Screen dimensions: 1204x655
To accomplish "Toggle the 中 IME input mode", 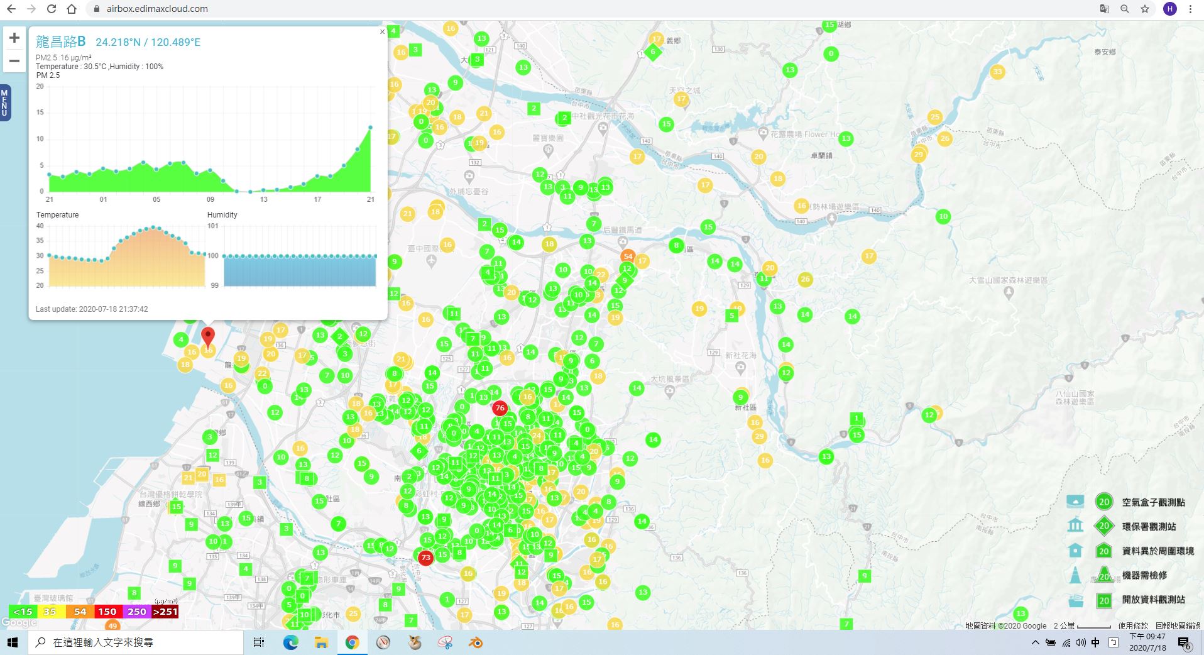I will tap(1095, 642).
